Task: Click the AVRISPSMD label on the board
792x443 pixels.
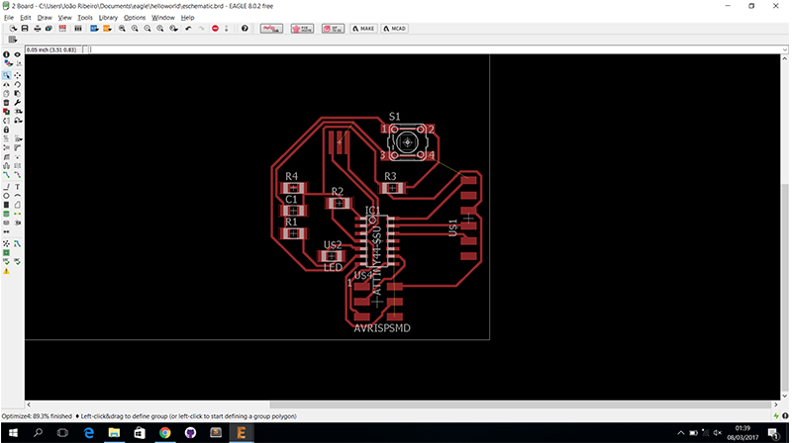Action: pyautogui.click(x=382, y=328)
